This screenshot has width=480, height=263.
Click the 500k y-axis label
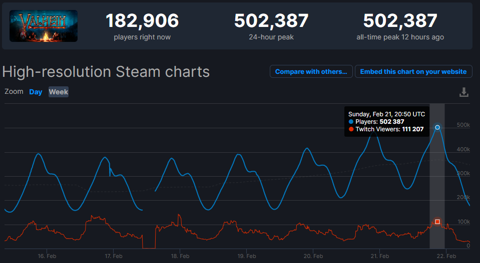pyautogui.click(x=463, y=125)
